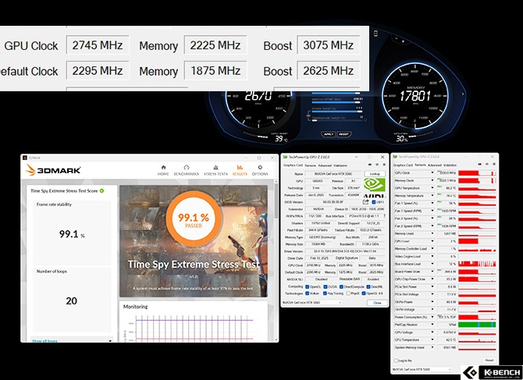Screen dimensions: 523x380
Task: Open the hamburger menu in GPU-Z Graphics Card window
Action: (384, 165)
